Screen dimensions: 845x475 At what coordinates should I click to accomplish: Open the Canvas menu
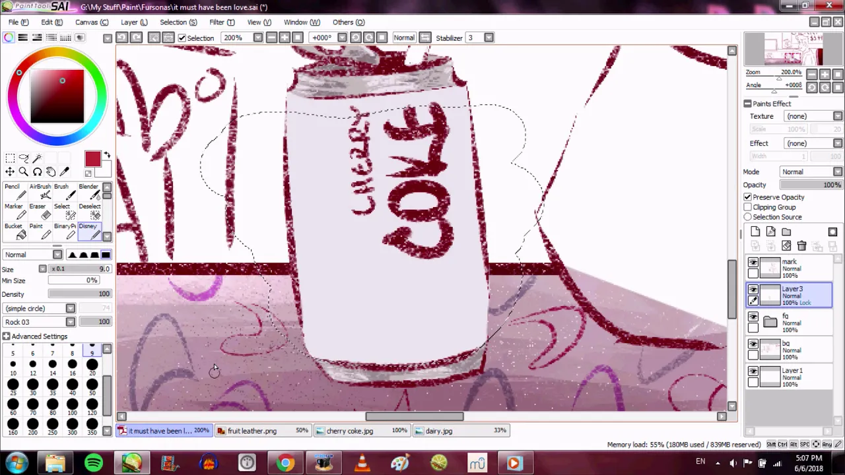tap(91, 22)
